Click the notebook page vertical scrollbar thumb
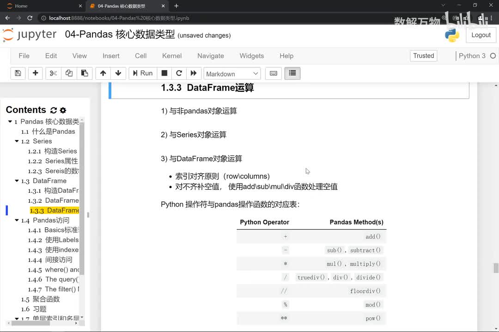This screenshot has height=332, width=499. point(496,268)
